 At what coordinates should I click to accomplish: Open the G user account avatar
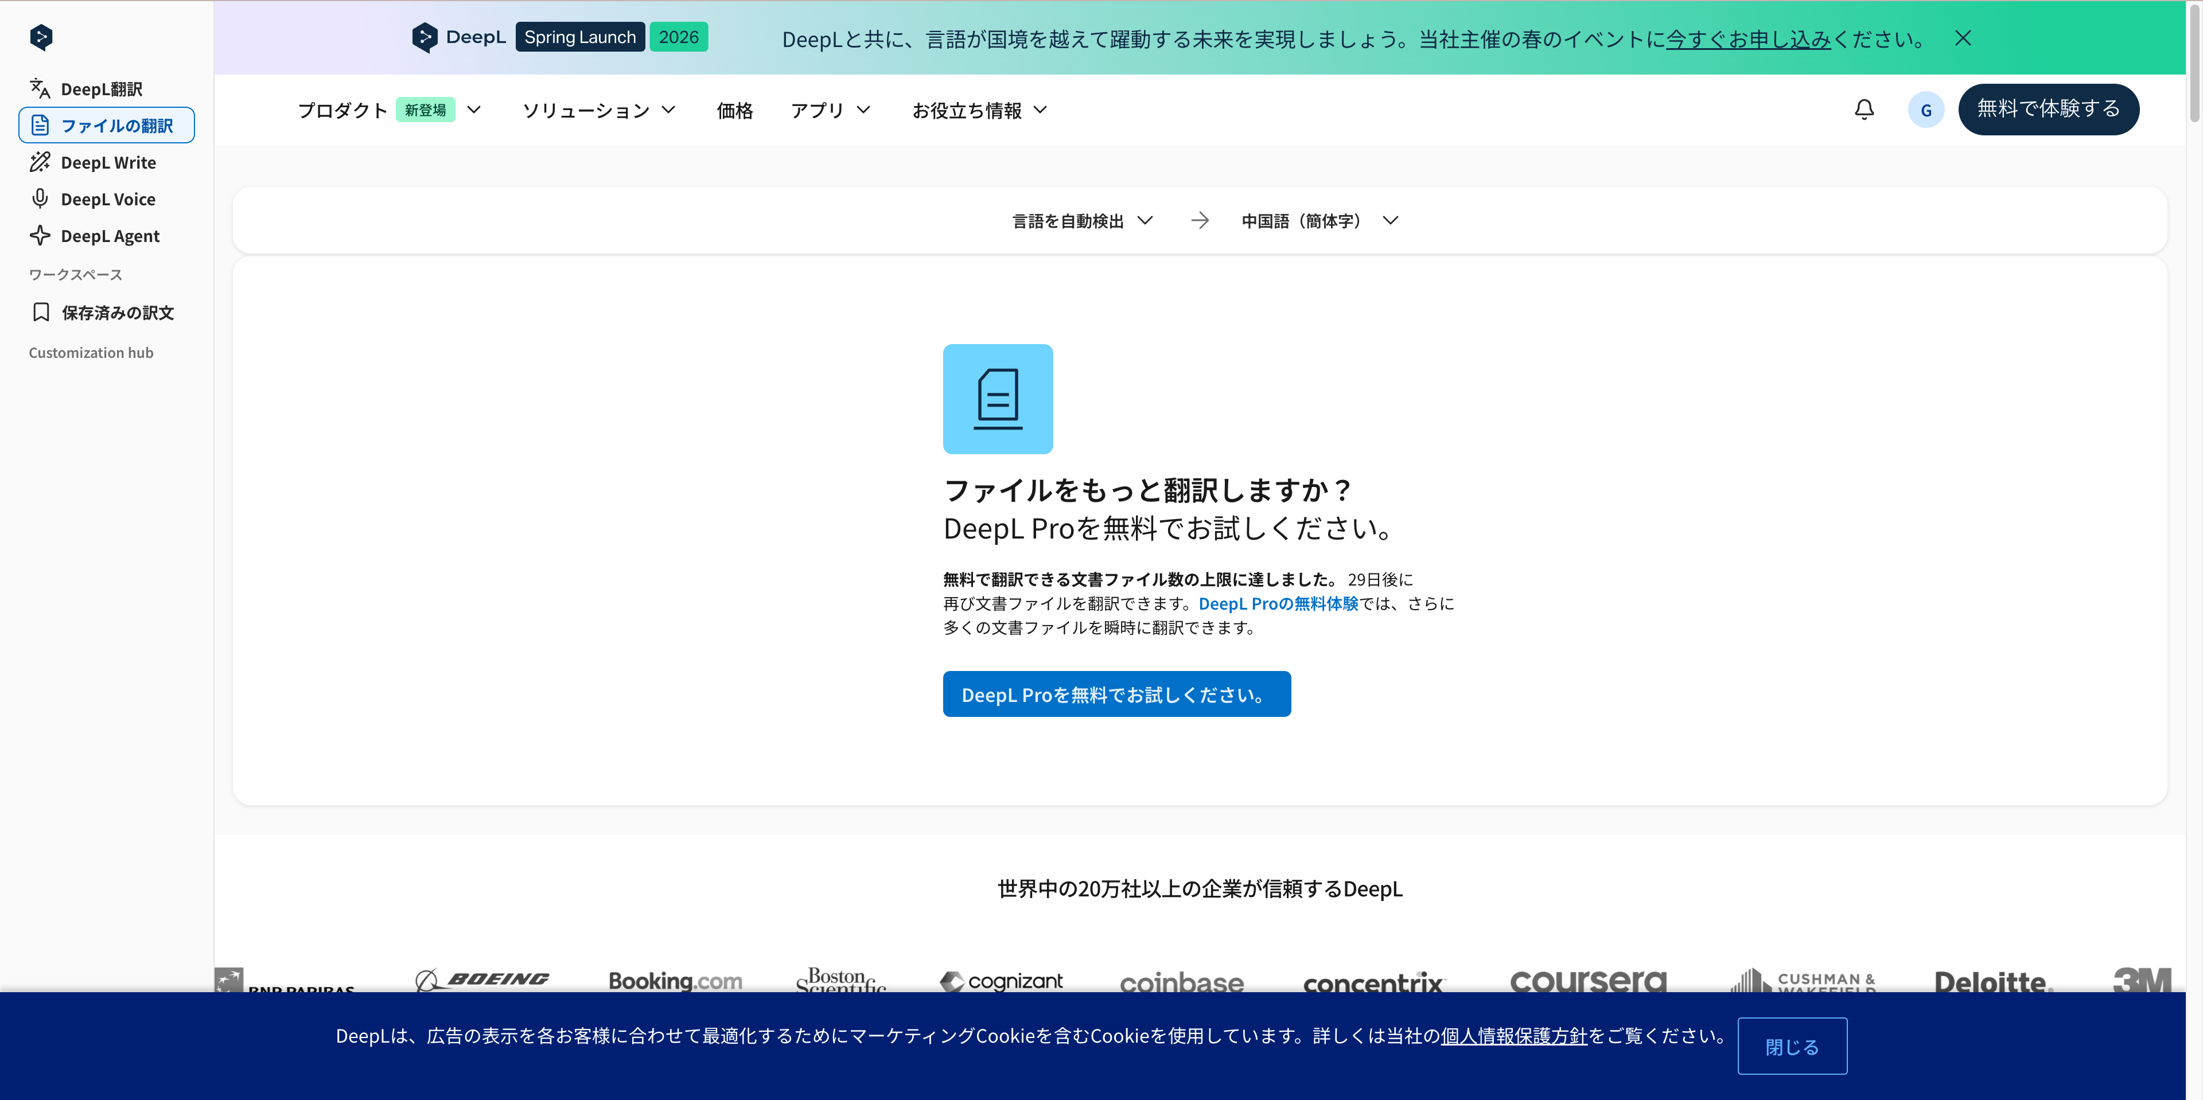click(x=1925, y=110)
